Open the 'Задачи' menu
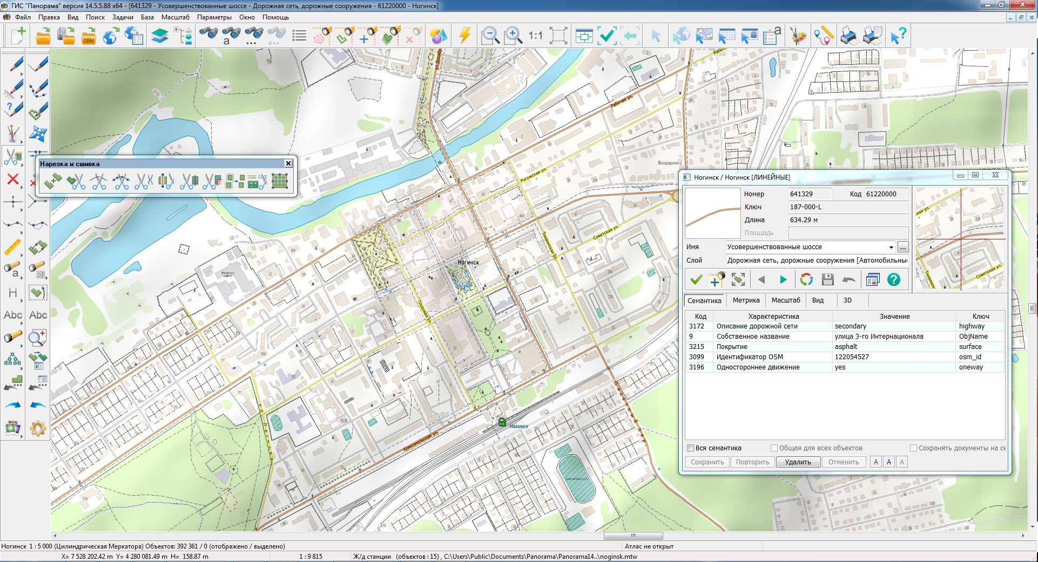The width and height of the screenshot is (1038, 562). 123,17
